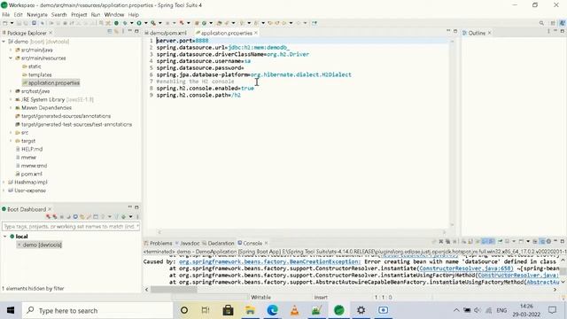Screen dimensions: 567x319
Task: Open File Explorer from taskbar
Action: tap(250, 310)
